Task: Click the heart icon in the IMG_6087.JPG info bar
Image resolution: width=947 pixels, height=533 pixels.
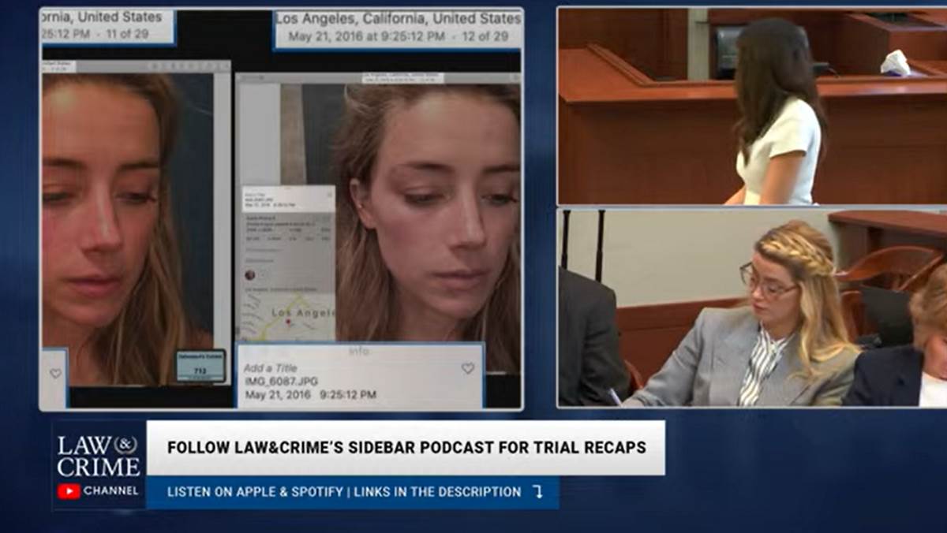Action: [x=468, y=368]
